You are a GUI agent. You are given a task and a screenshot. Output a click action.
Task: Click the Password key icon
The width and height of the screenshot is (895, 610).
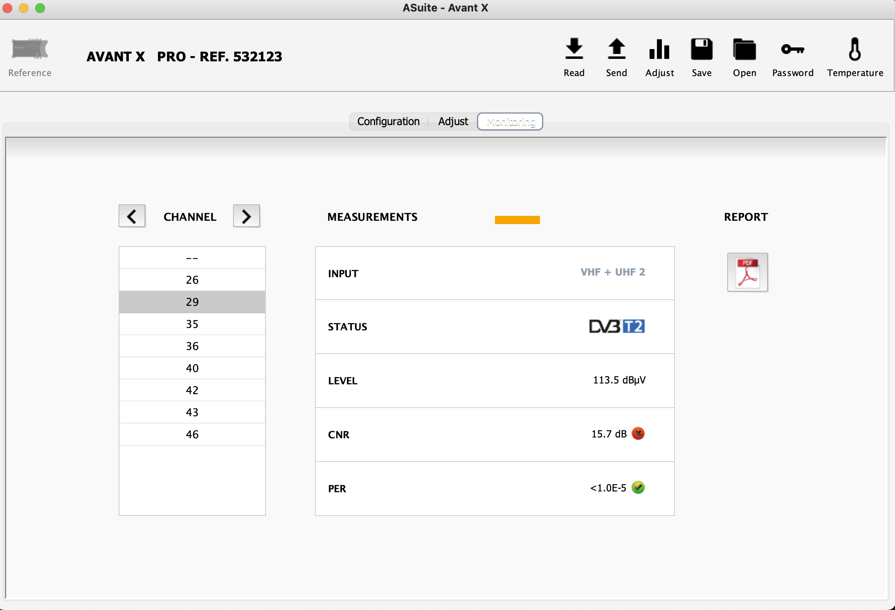(792, 49)
